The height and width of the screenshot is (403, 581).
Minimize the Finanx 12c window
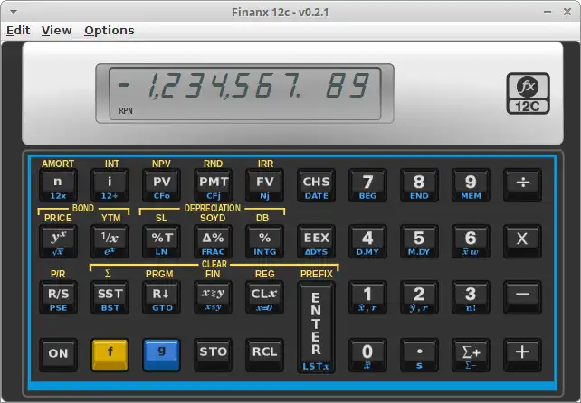[548, 13]
